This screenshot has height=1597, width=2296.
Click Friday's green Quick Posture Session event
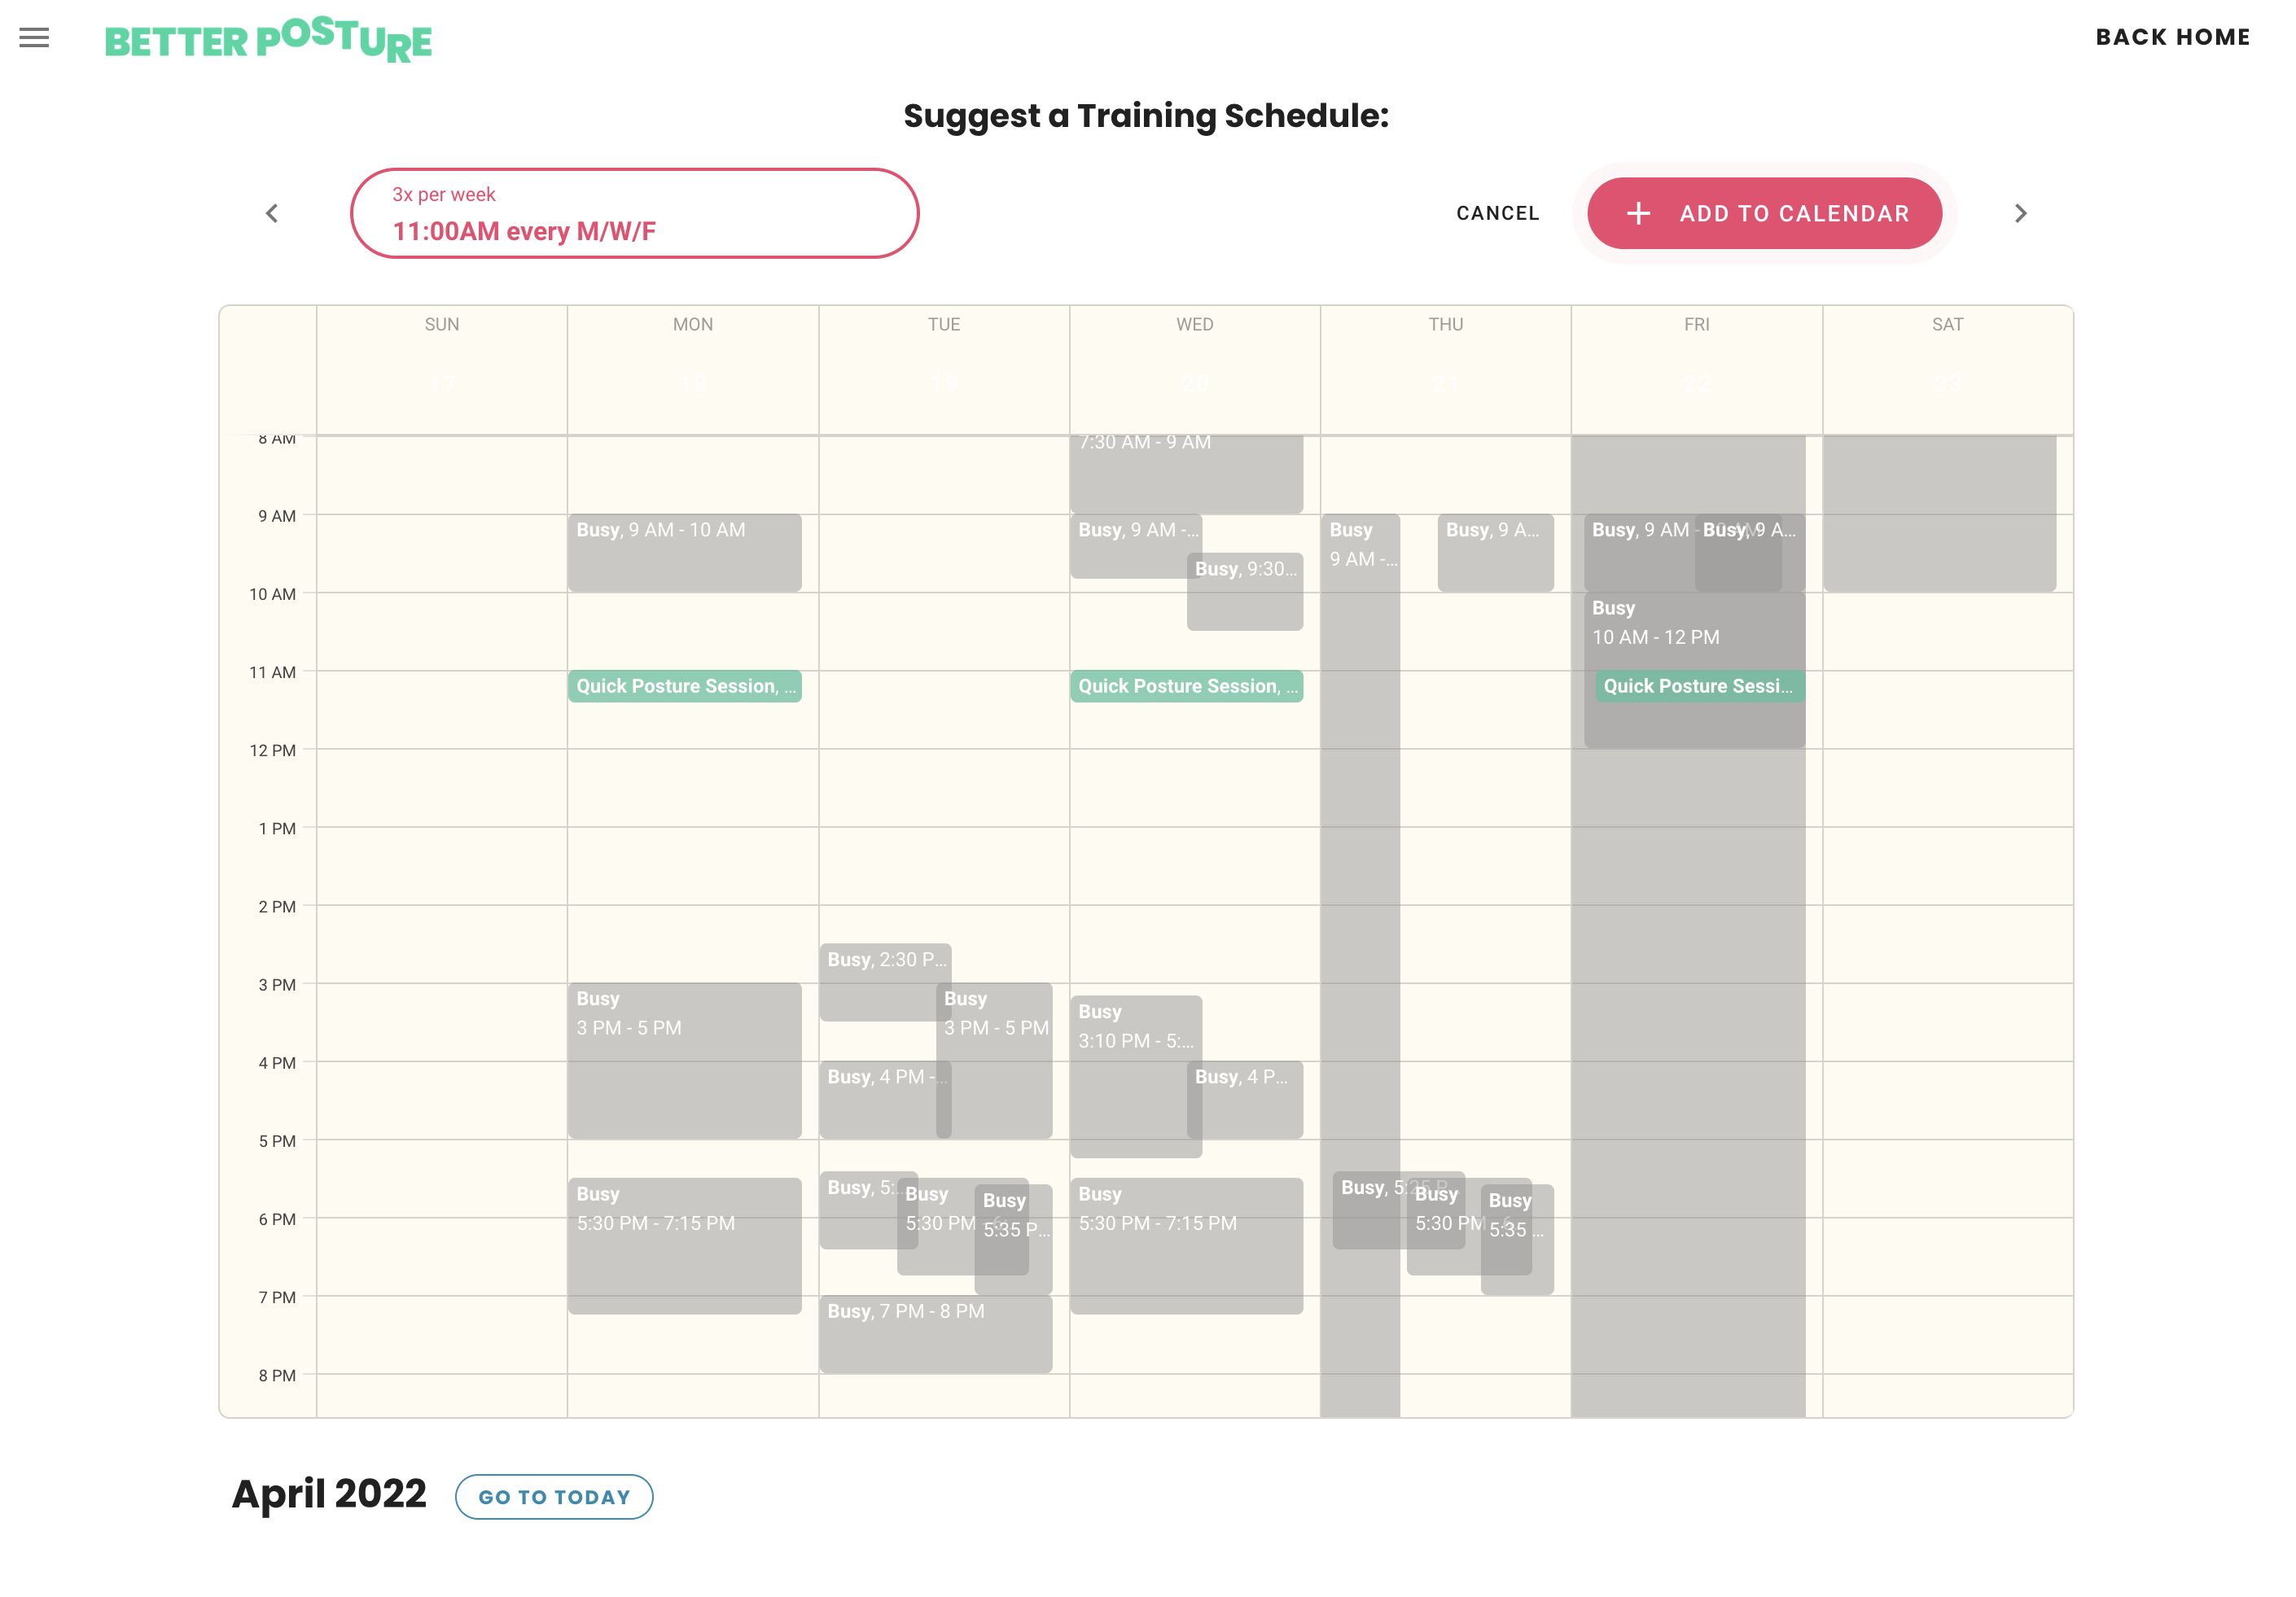pos(1697,686)
